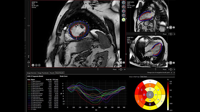Click the layout grid icon in SA view
The width and height of the screenshot is (200, 112).
pos(33,65)
